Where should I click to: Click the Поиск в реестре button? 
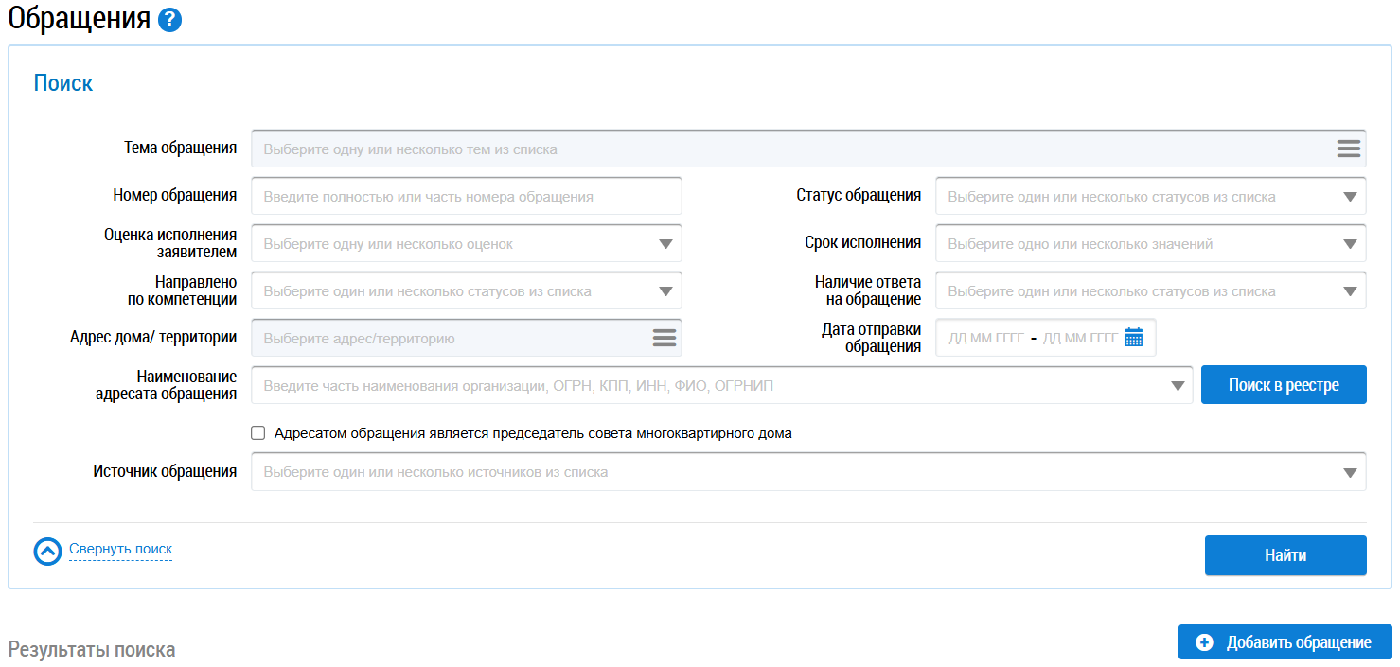click(1283, 385)
